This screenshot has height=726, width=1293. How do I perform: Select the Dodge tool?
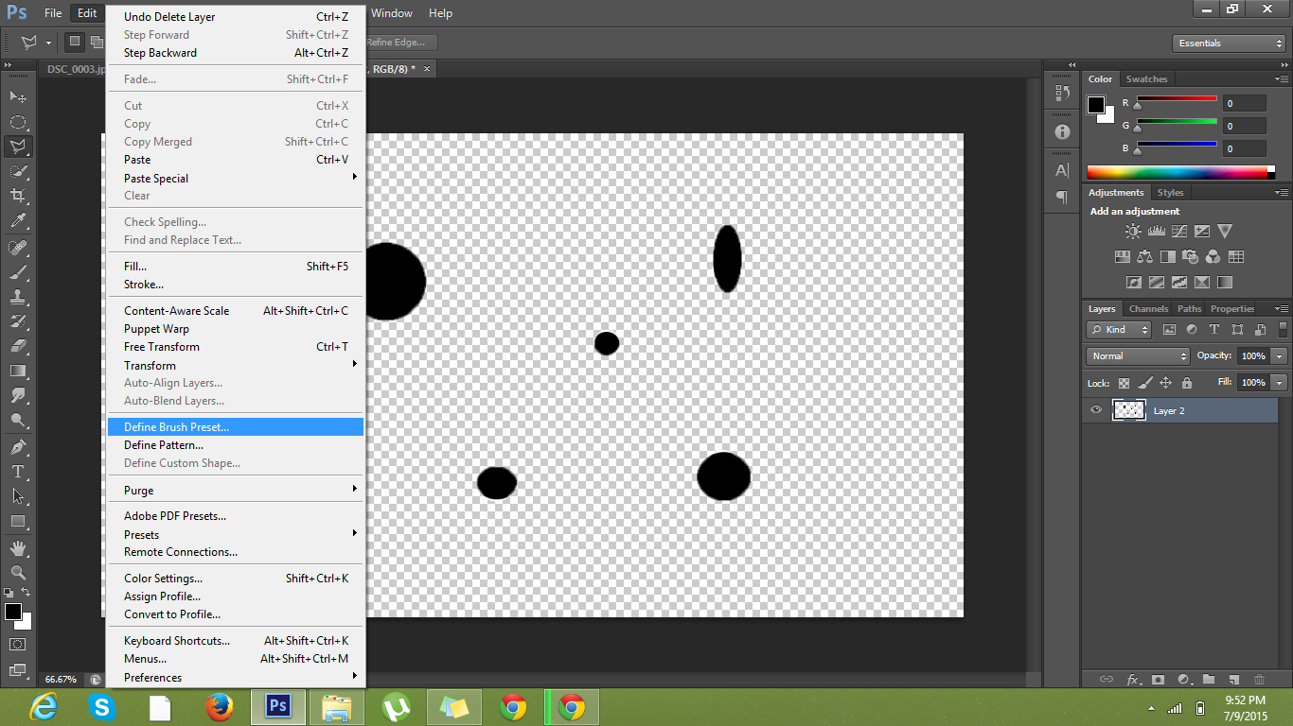pos(18,420)
